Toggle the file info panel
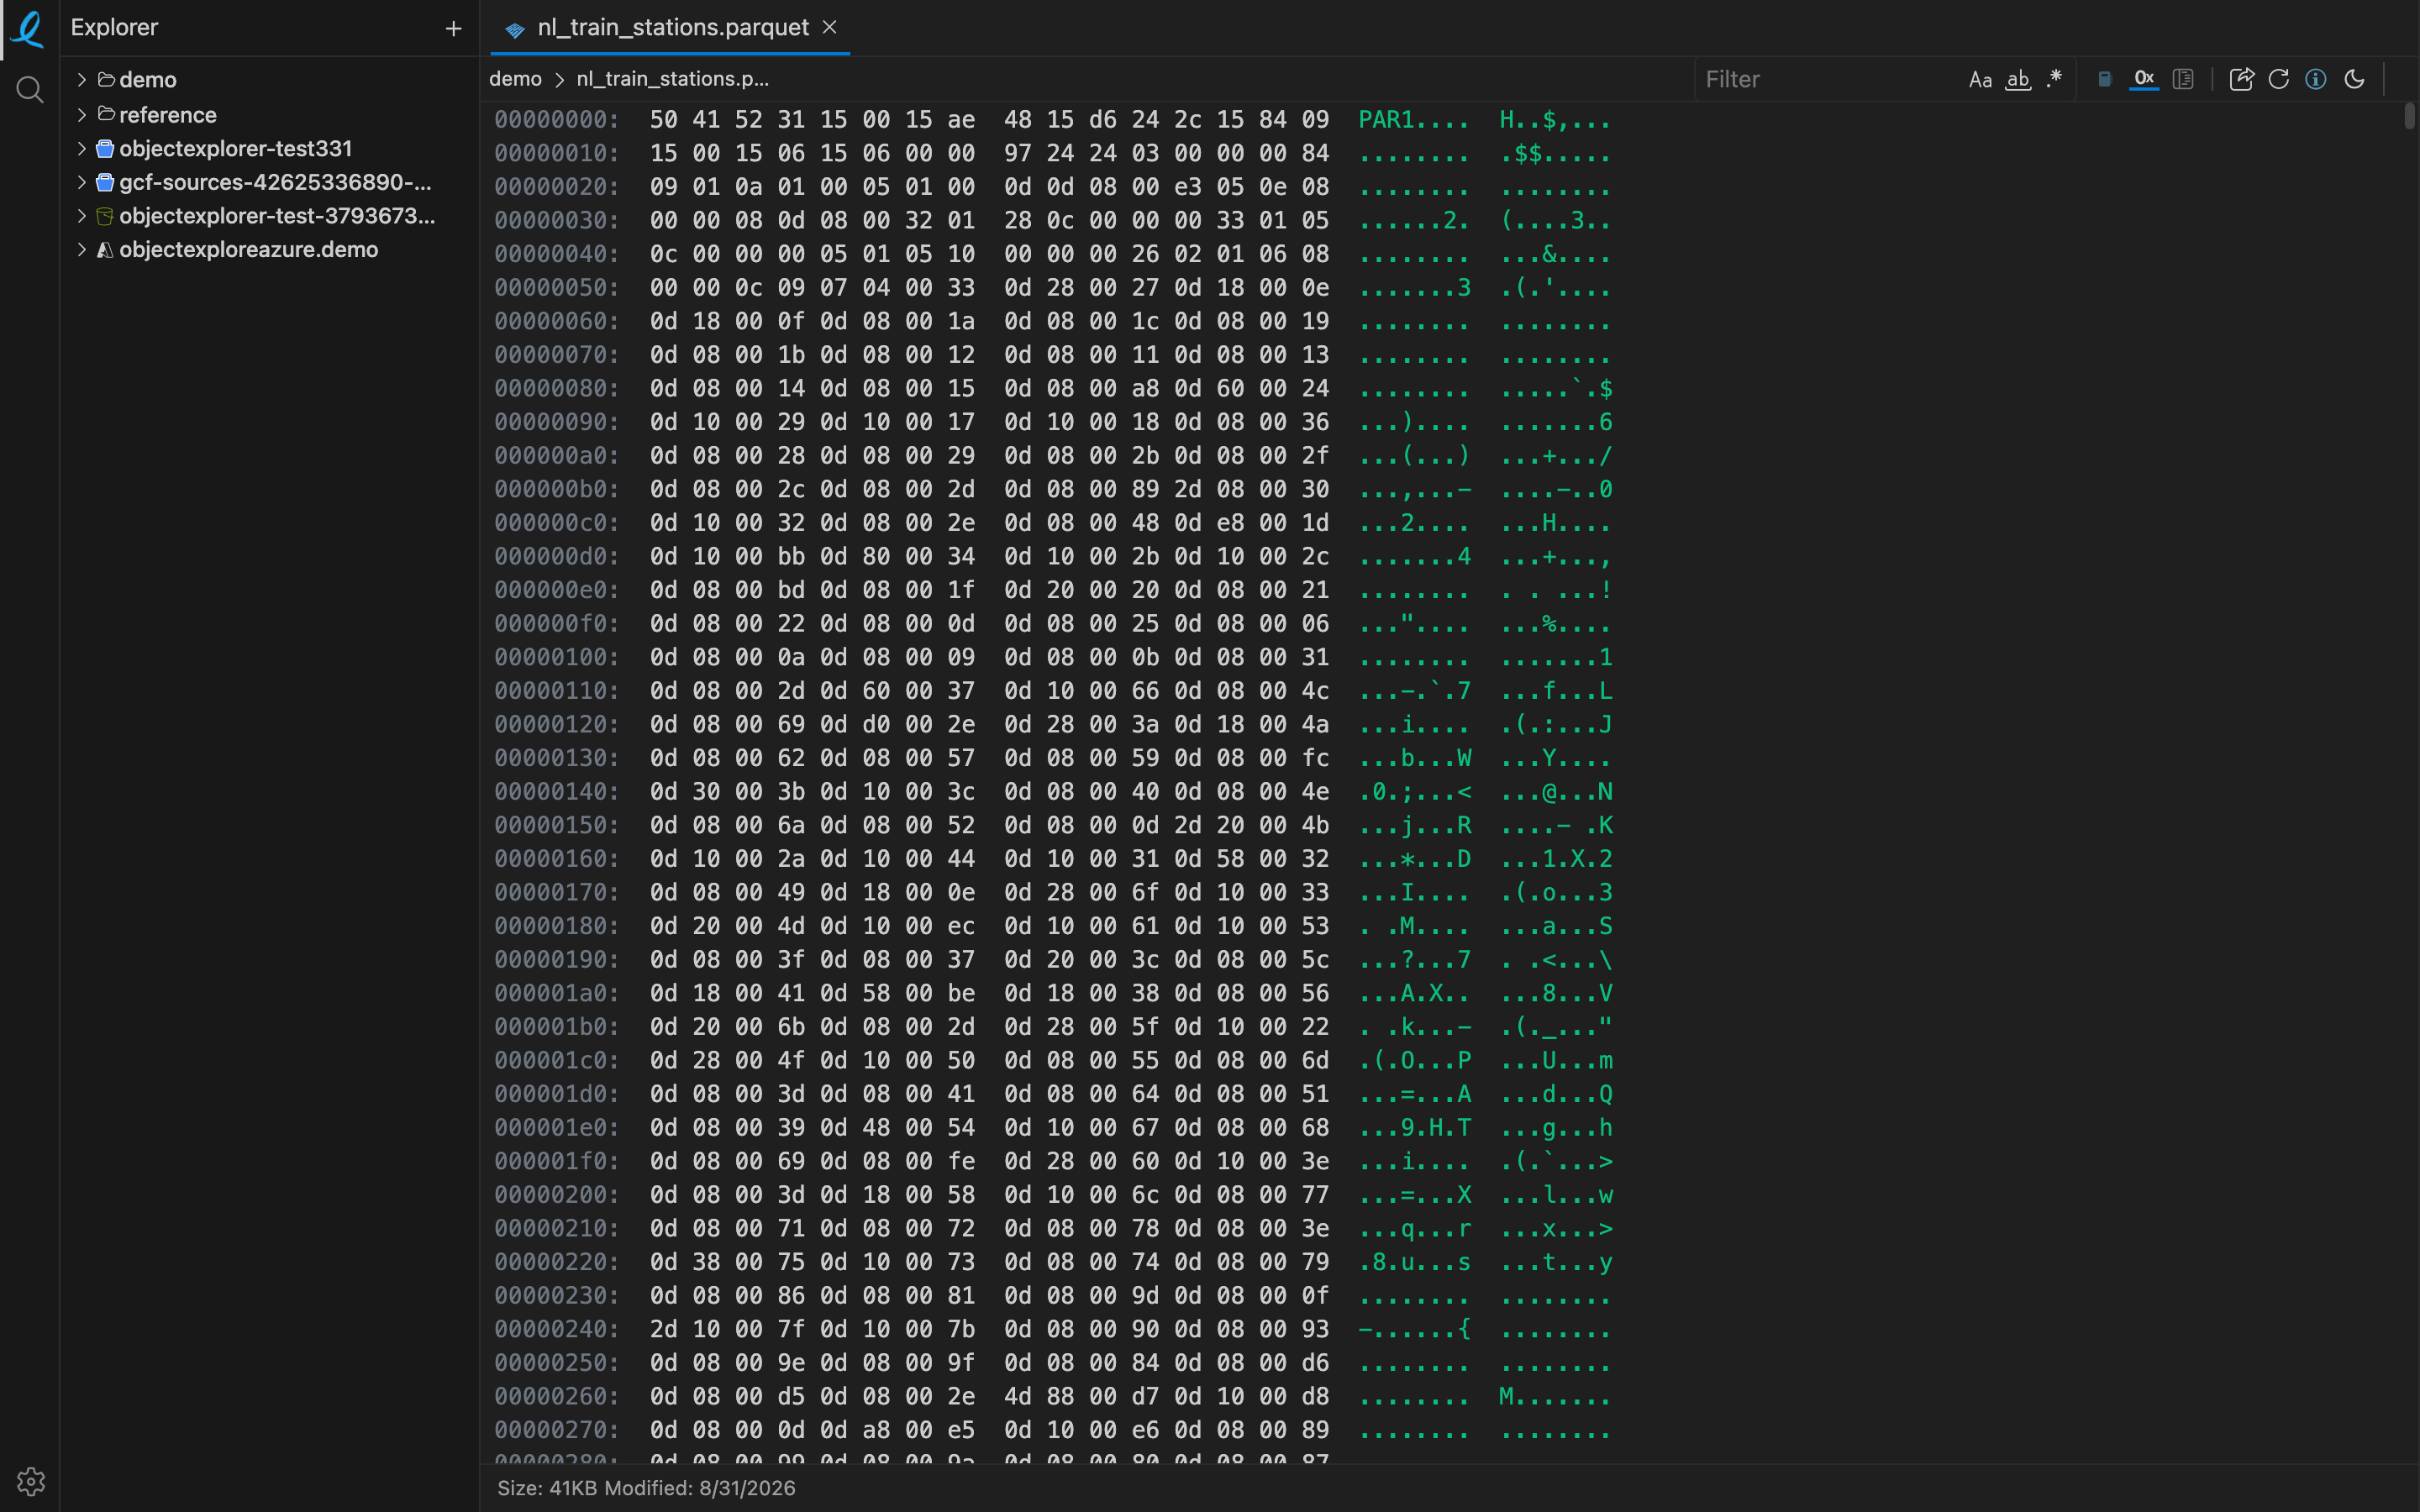2420x1512 pixels. pyautogui.click(x=2316, y=79)
